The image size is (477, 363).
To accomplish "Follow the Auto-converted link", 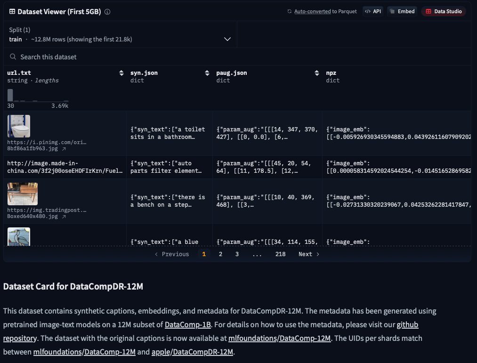I will coord(312,11).
